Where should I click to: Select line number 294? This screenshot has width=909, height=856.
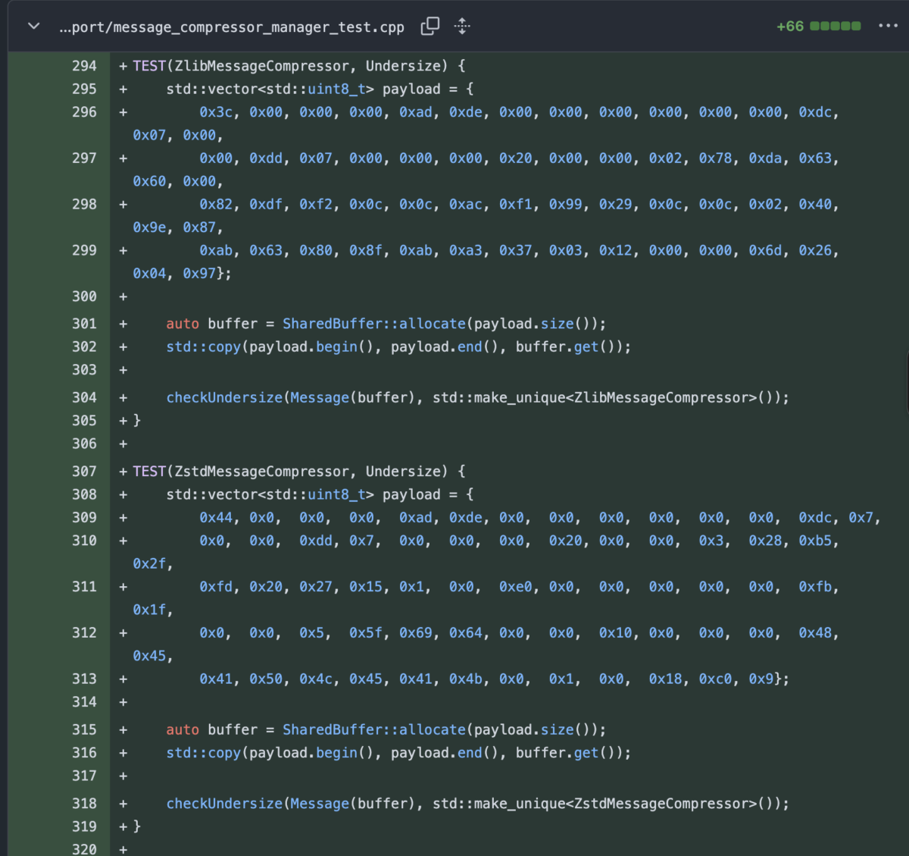[x=84, y=66]
